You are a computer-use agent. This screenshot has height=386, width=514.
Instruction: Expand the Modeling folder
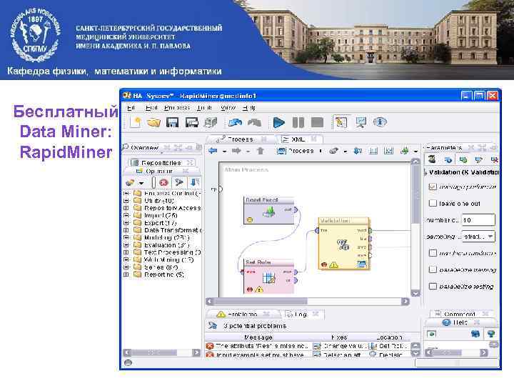(x=126, y=237)
